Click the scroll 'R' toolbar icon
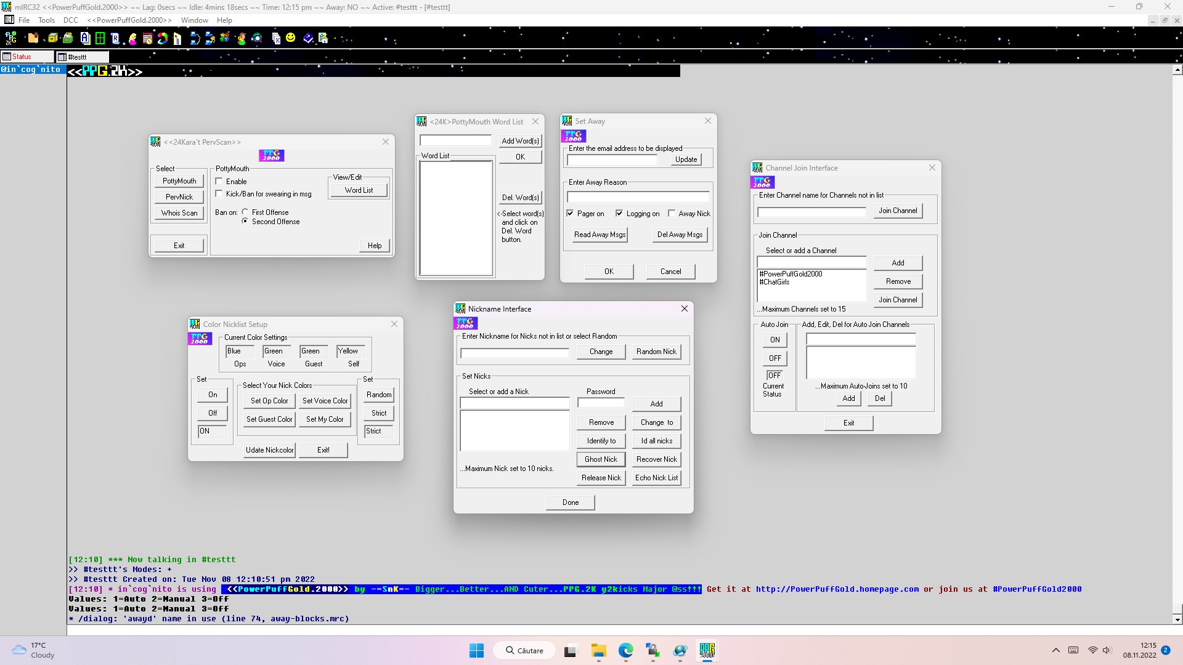The height and width of the screenshot is (665, 1183). pyautogui.click(x=115, y=38)
